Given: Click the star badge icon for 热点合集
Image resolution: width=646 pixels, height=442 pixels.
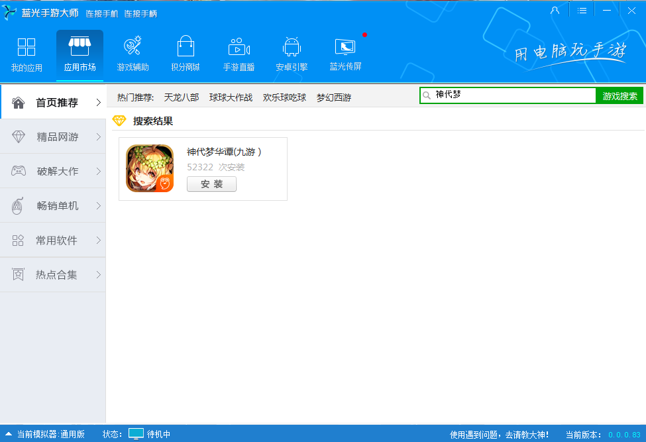Looking at the screenshot, I should tap(18, 274).
